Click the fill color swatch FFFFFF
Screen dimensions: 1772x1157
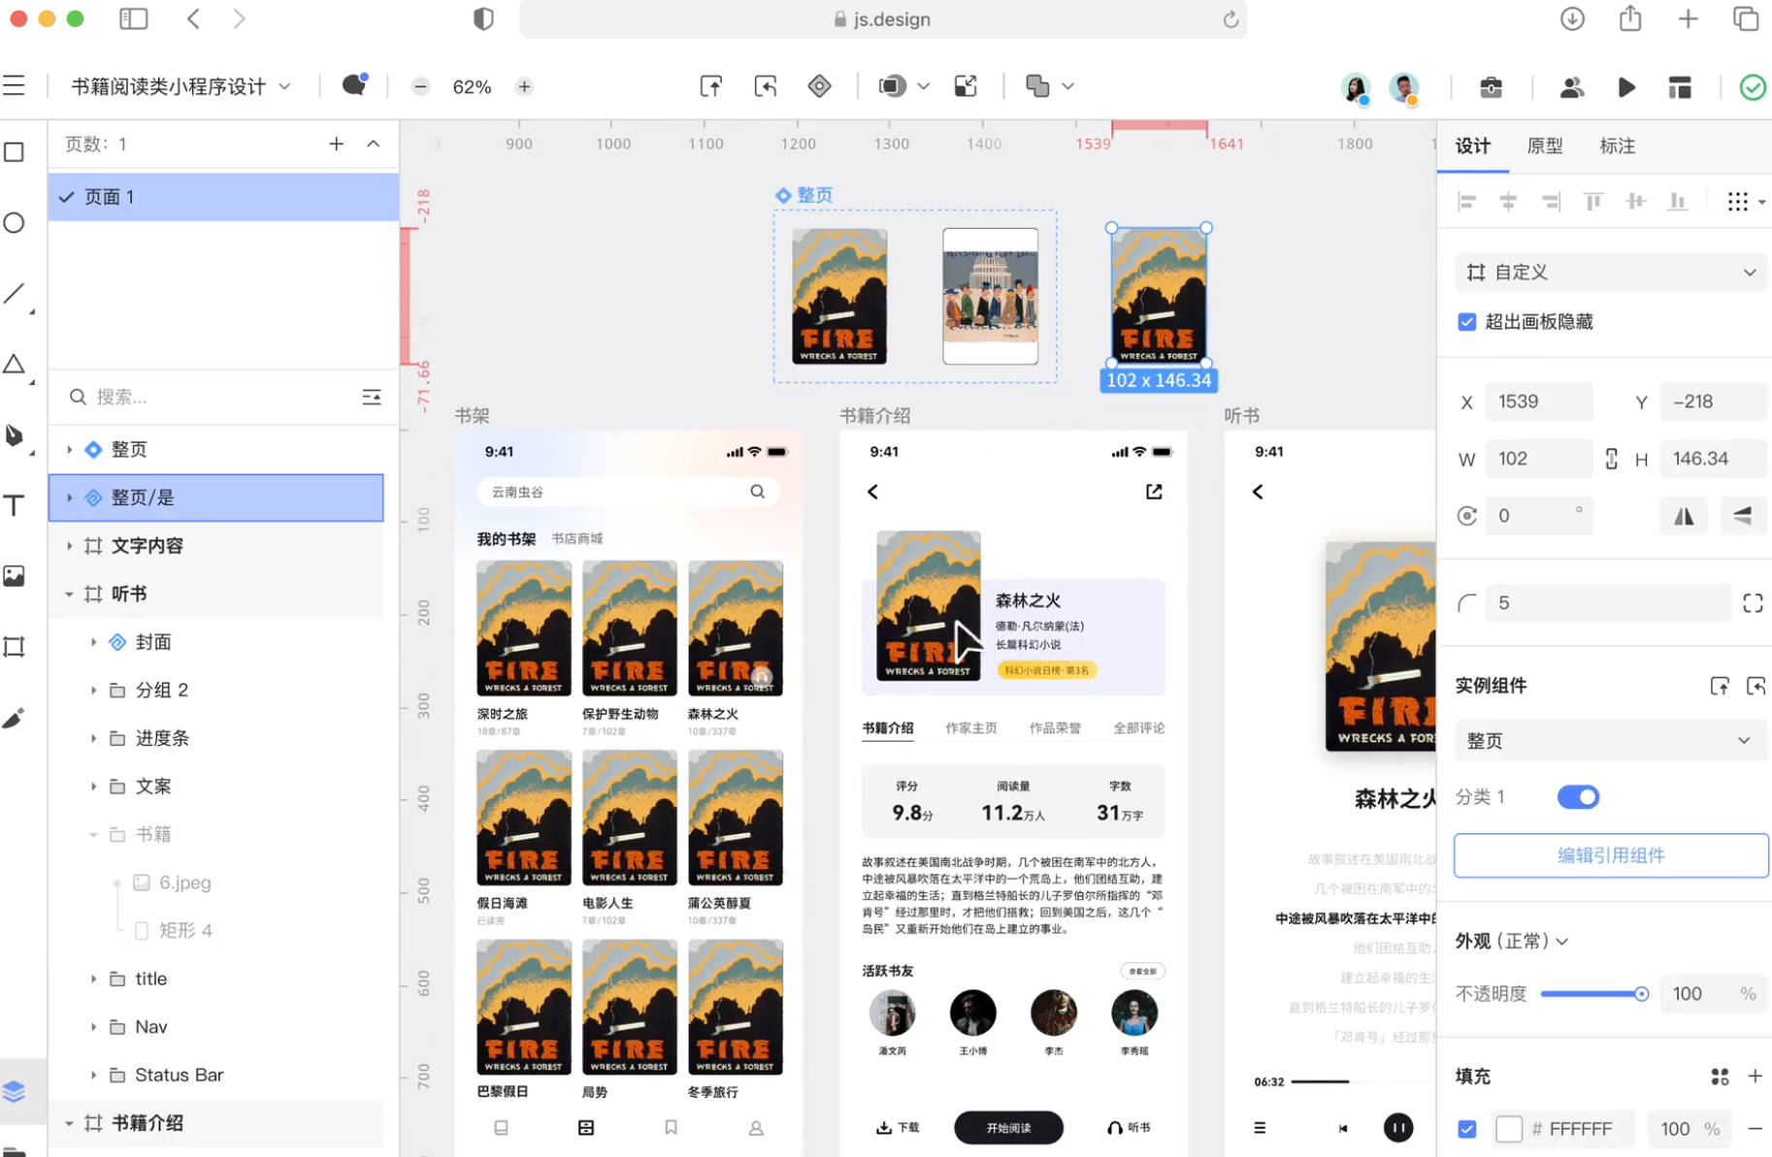pyautogui.click(x=1508, y=1129)
